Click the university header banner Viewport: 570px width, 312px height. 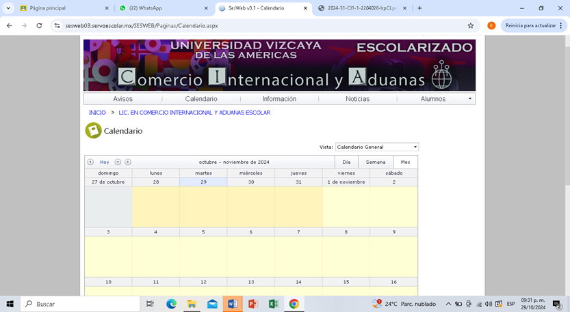point(279,65)
